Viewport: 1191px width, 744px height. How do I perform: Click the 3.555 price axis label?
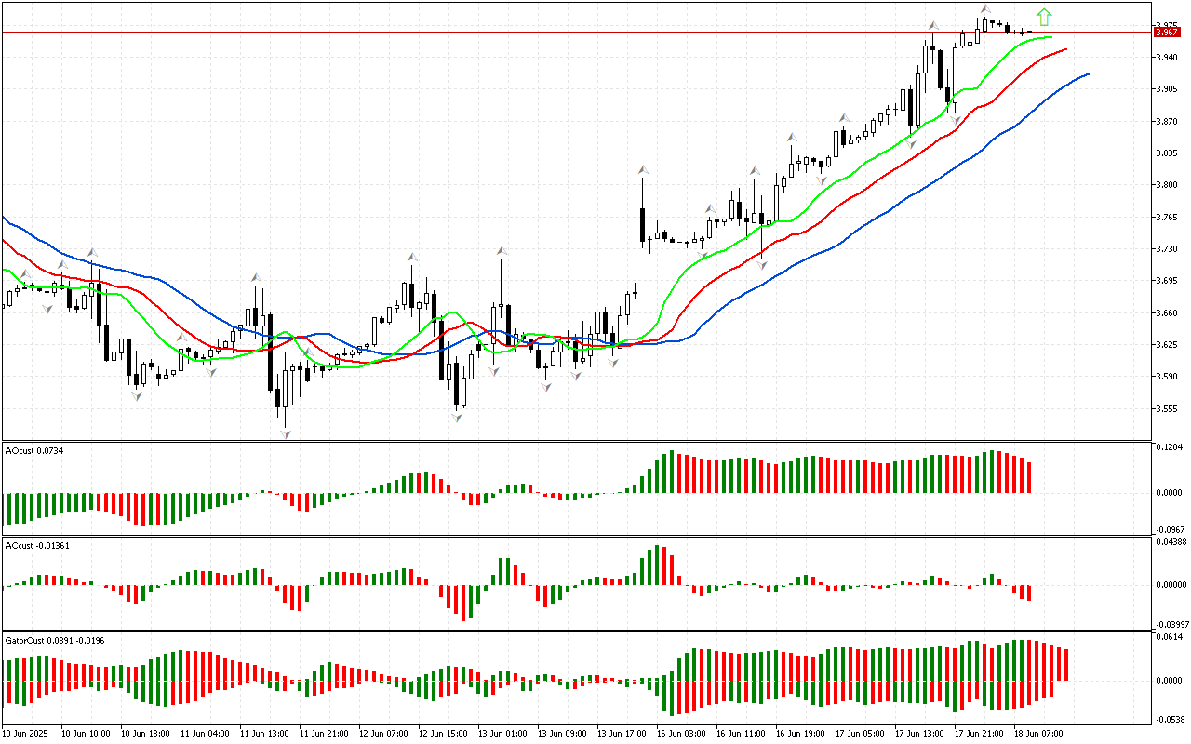tap(1166, 409)
